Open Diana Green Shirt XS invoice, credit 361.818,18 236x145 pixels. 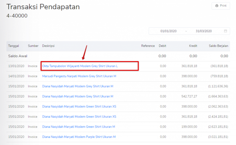pos(79,117)
